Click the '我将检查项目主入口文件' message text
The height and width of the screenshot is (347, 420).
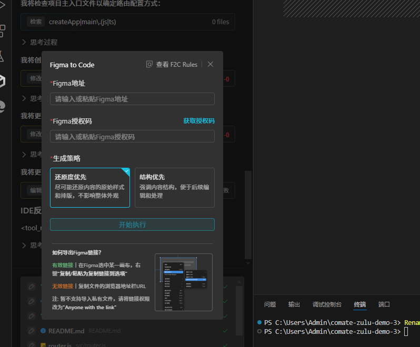[x=91, y=4]
